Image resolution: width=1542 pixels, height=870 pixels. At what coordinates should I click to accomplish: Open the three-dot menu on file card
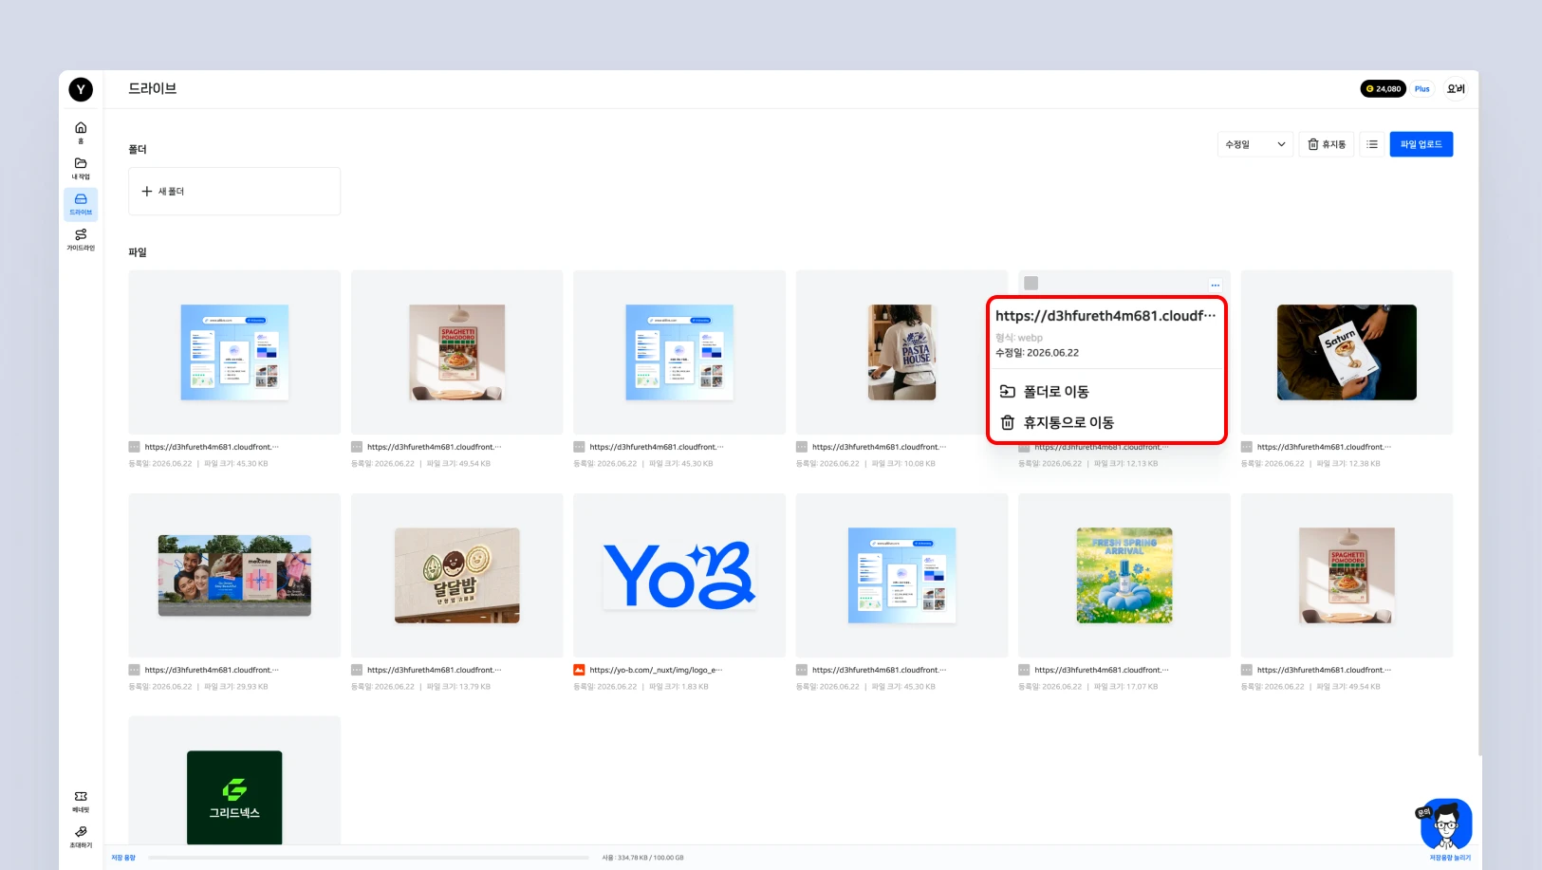[1215, 285]
